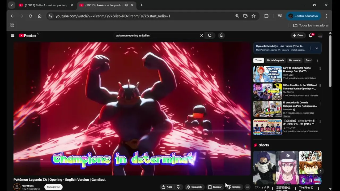Open the GamBeat channel name link
The height and width of the screenshot is (191, 340).
28,186
